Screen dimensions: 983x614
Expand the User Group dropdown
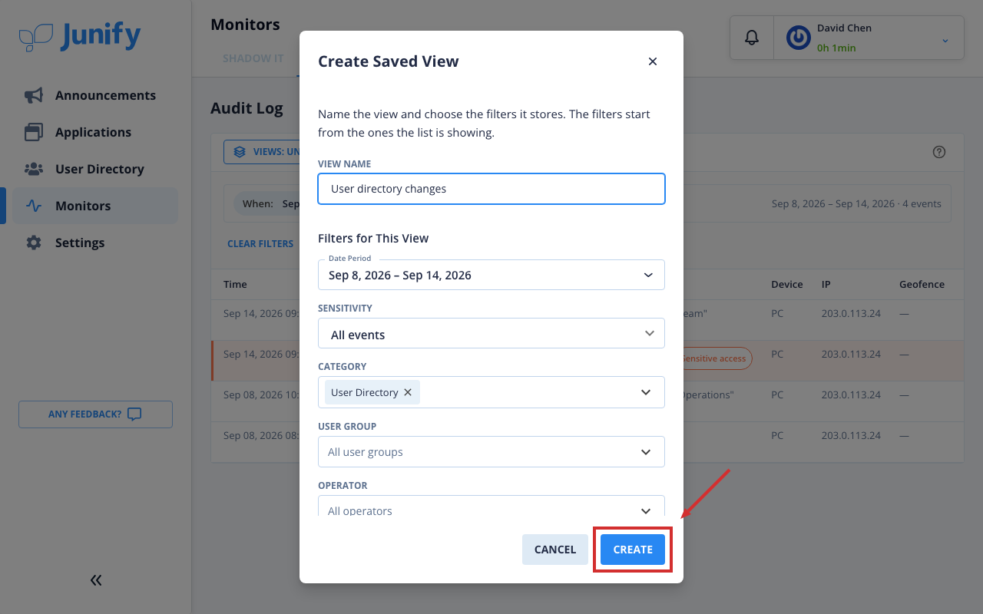(x=491, y=452)
